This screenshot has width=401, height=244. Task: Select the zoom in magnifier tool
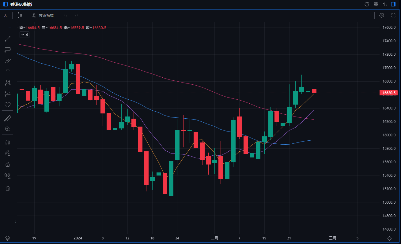8,129
